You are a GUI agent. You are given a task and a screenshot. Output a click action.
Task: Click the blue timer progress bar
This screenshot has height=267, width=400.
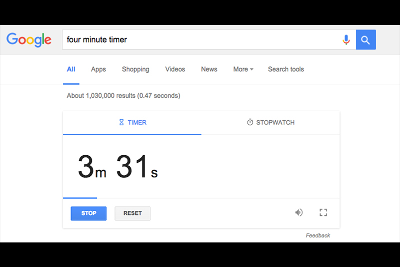[x=80, y=198]
